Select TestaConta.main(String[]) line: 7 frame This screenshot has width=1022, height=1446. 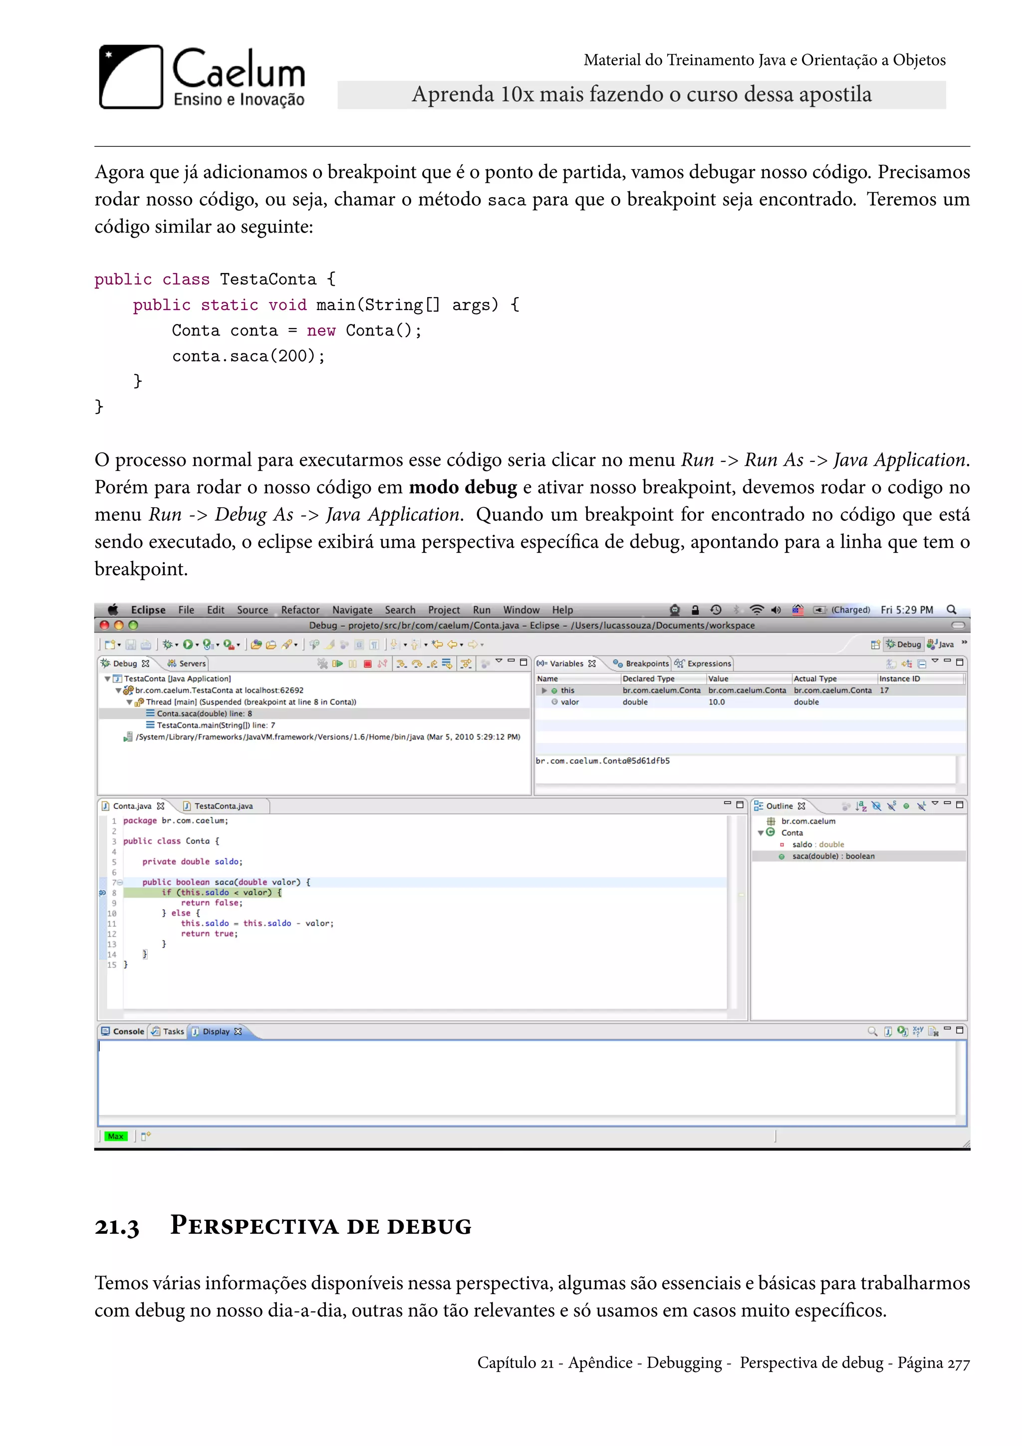pos(216,725)
